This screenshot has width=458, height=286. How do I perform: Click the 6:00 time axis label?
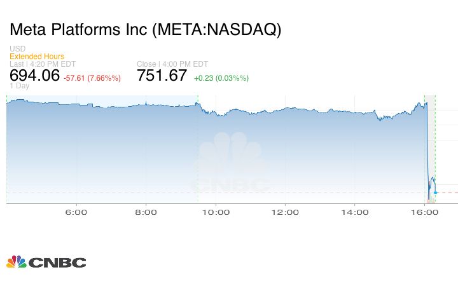click(x=76, y=212)
